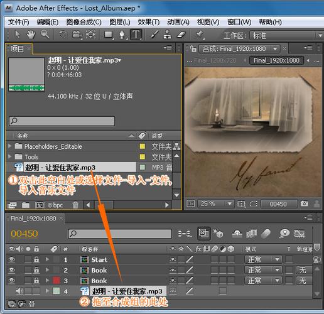The width and height of the screenshot is (324, 314).
Task: Toggle the composition viewer lock icon
Action: pos(193,48)
